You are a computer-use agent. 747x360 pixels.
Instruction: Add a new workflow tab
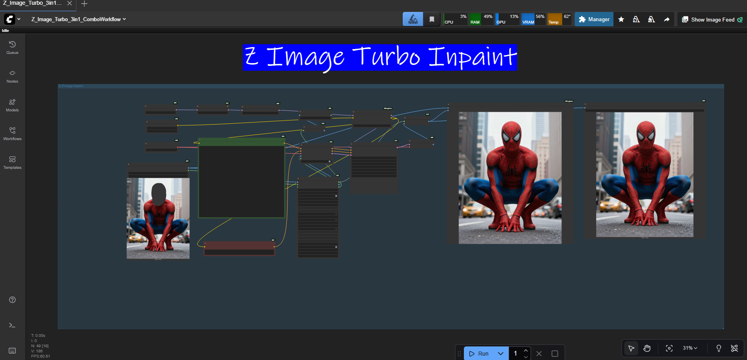pos(84,4)
